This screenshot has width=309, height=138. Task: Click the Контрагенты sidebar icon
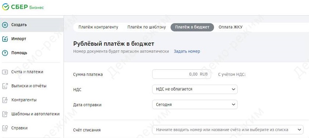[5, 100]
